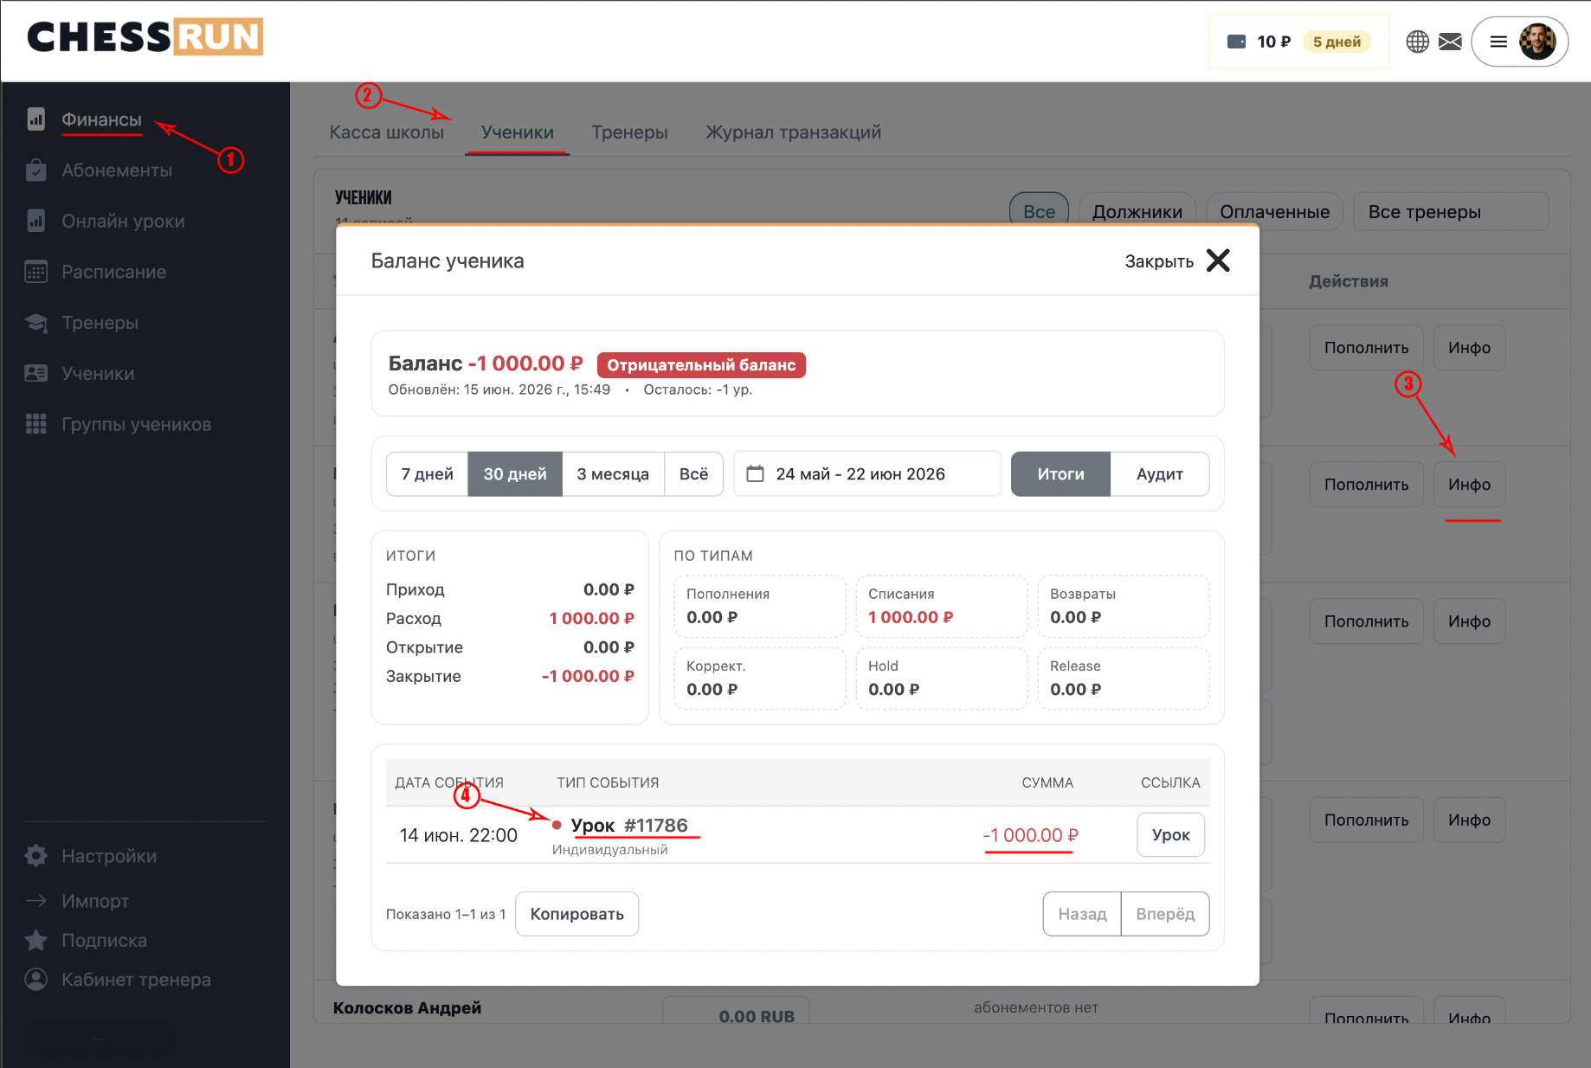Click Настройки gear icon
1591x1068 pixels.
(x=35, y=856)
